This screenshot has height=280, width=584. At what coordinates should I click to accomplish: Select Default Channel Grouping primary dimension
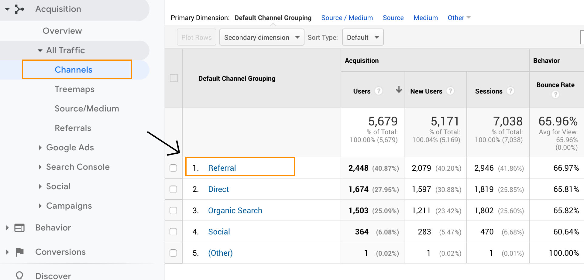point(273,18)
